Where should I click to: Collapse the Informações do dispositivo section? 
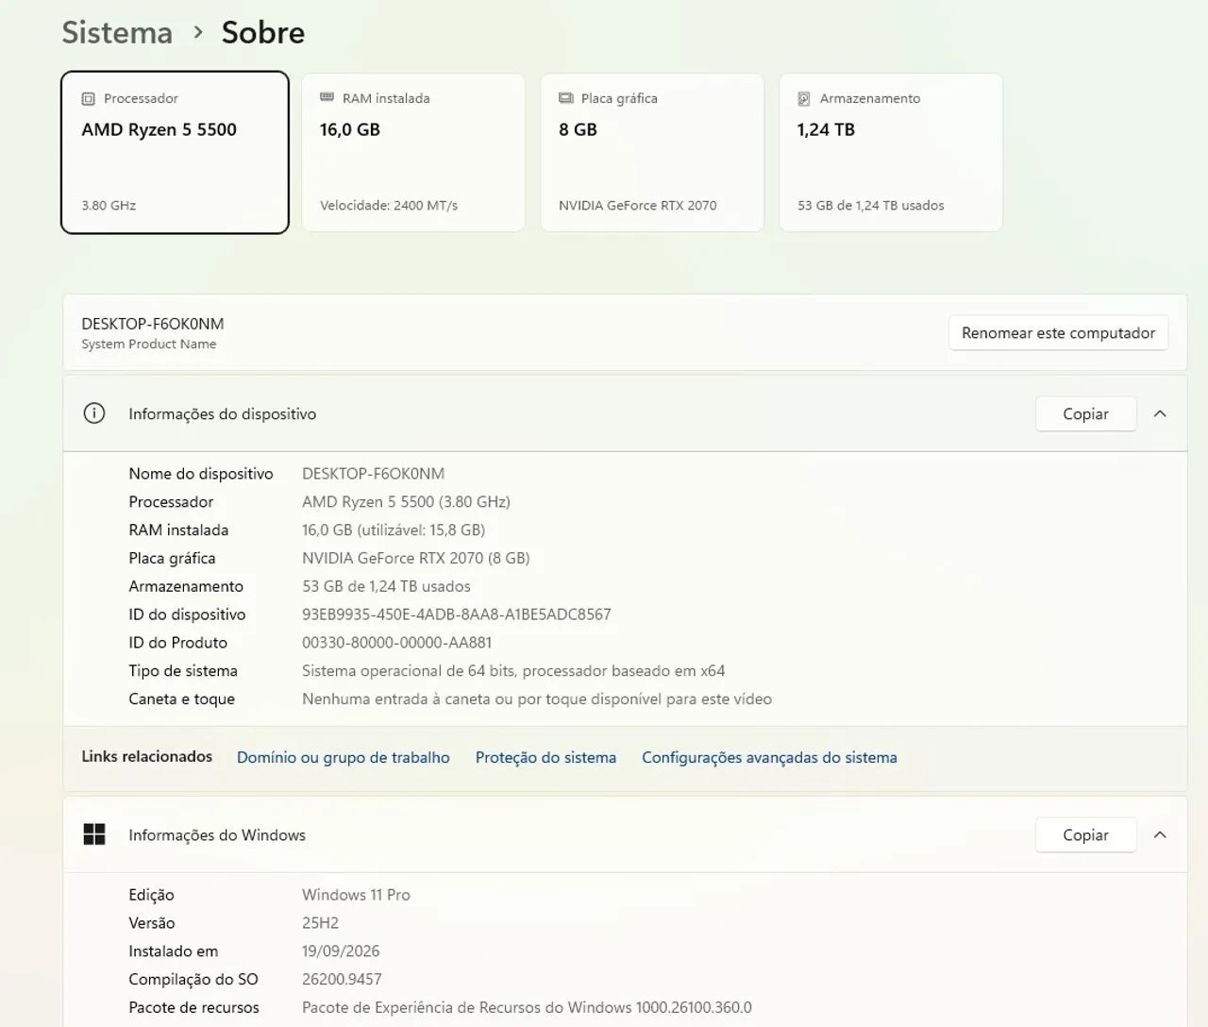tap(1160, 413)
